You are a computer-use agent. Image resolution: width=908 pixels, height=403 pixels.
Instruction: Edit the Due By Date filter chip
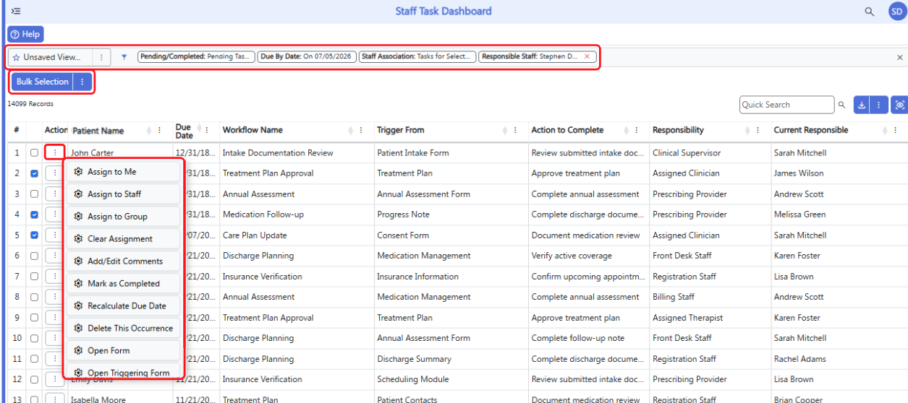(x=306, y=56)
